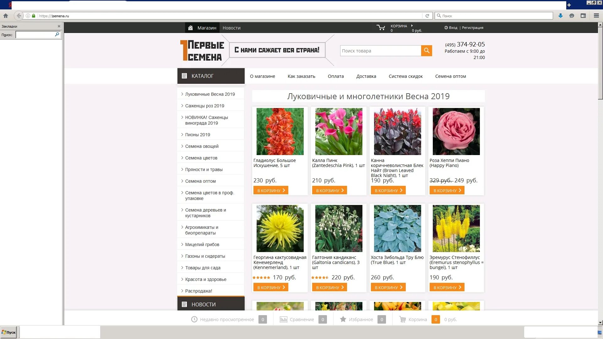Open the downloads arrow icon
Viewport: 603px width, 339px height.
(561, 16)
